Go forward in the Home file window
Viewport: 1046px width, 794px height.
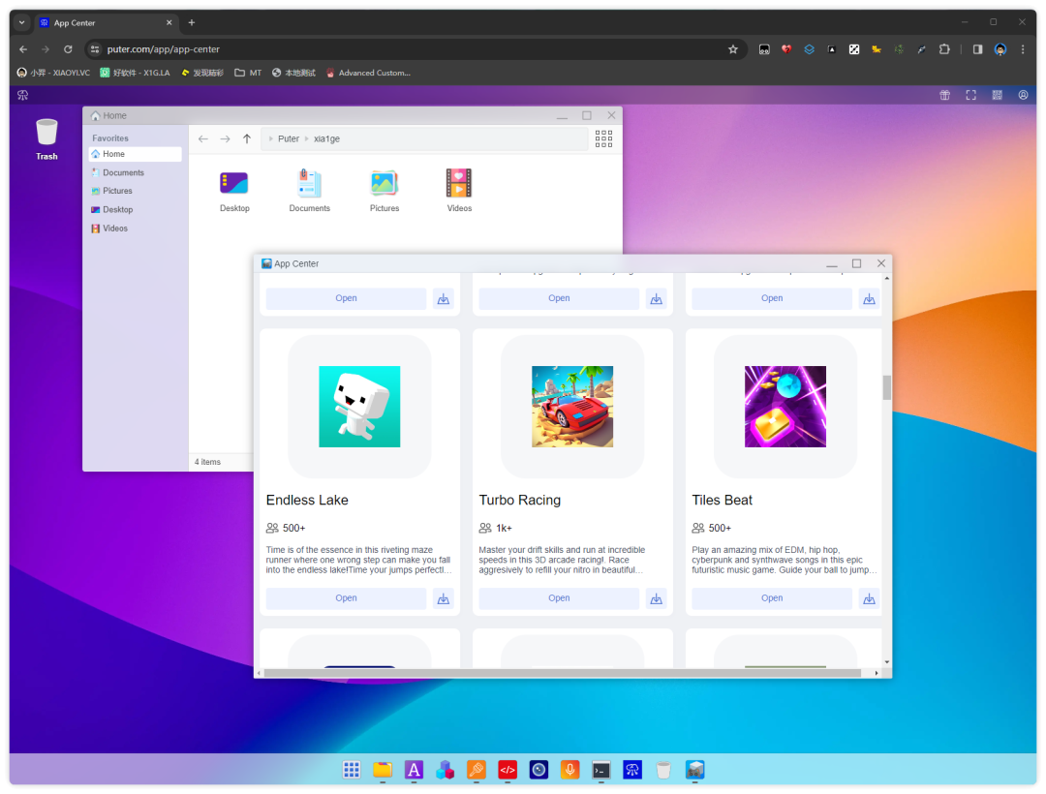click(x=225, y=138)
